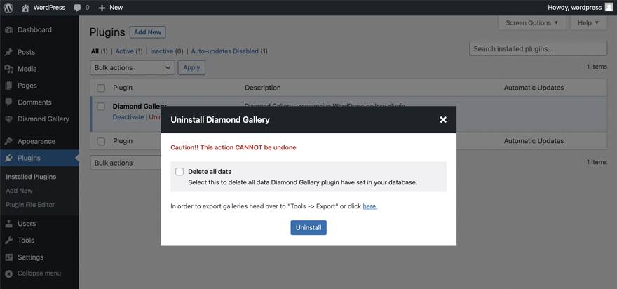
Task: Open the site home icon in admin bar
Action: (x=25, y=8)
